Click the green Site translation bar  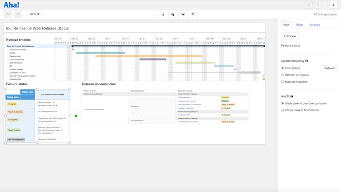click(194, 63)
